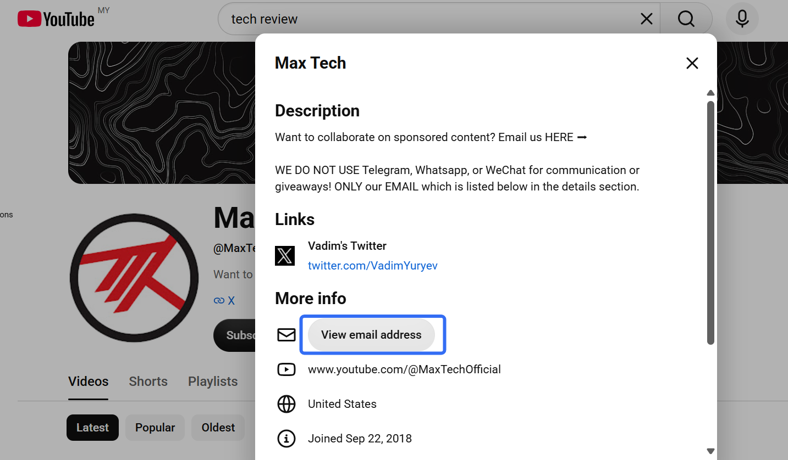
Task: Click the Vadim's Twitter label
Action: point(347,246)
